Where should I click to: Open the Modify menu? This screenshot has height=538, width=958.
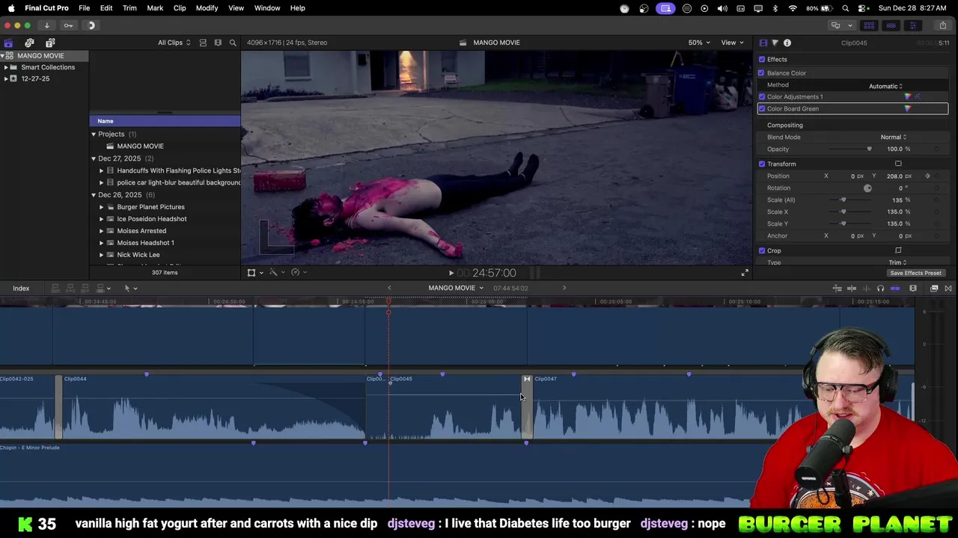coord(207,7)
